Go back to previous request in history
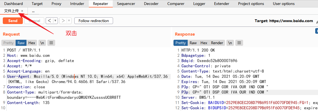Screen dimensions: 318x111 [50, 21]
